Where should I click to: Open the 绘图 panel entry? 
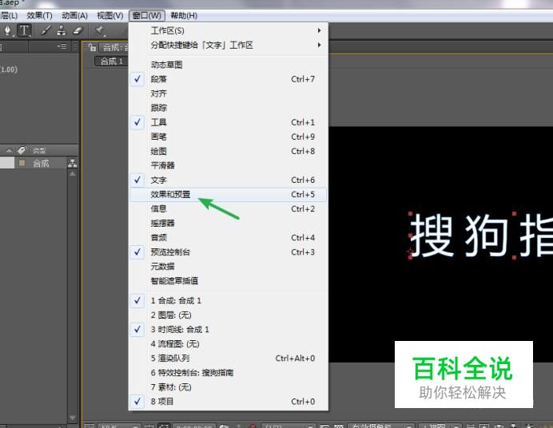click(229, 151)
